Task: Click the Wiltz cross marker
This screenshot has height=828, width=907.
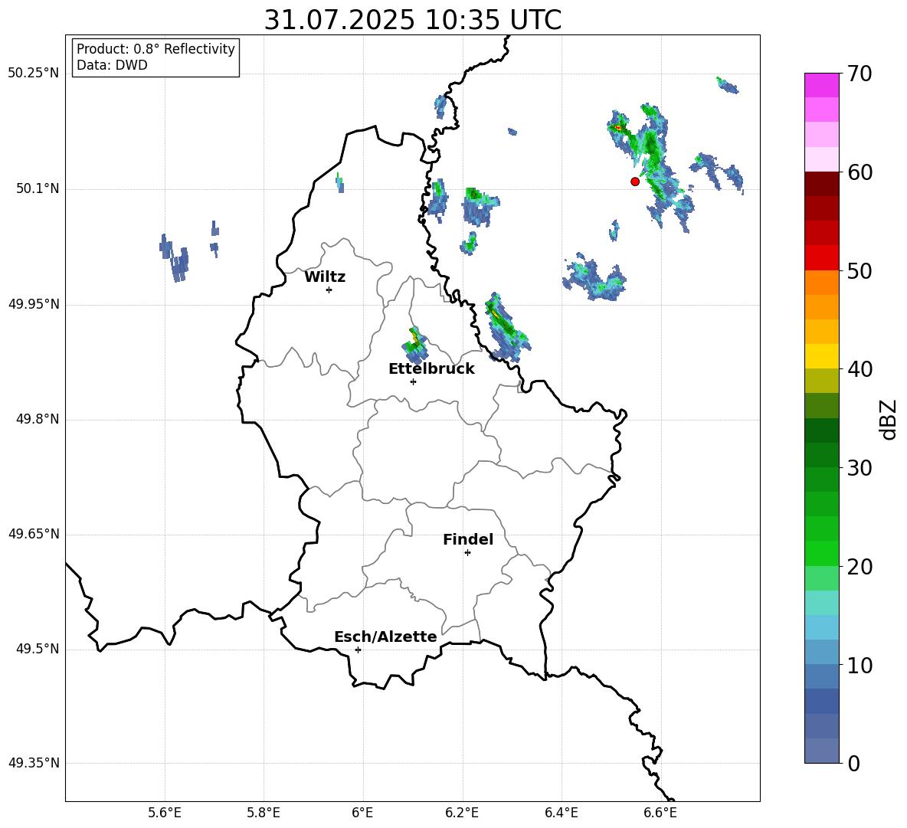Action: click(x=329, y=290)
